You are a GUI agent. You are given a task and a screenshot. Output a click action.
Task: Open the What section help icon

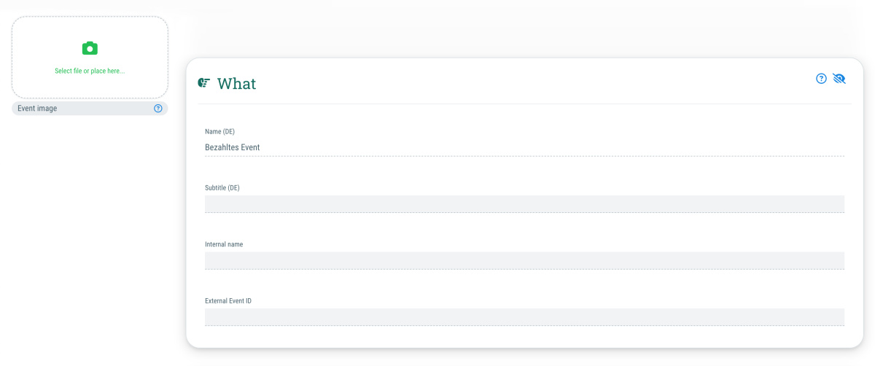[821, 78]
